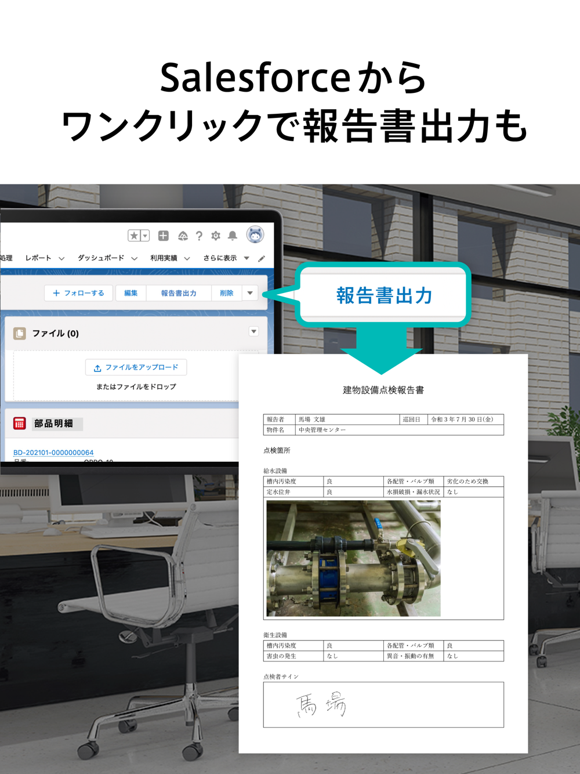
Task: Open the ファイル card dropdown menu
Action: pos(253,331)
